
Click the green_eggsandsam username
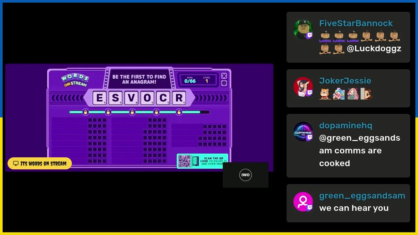click(362, 196)
